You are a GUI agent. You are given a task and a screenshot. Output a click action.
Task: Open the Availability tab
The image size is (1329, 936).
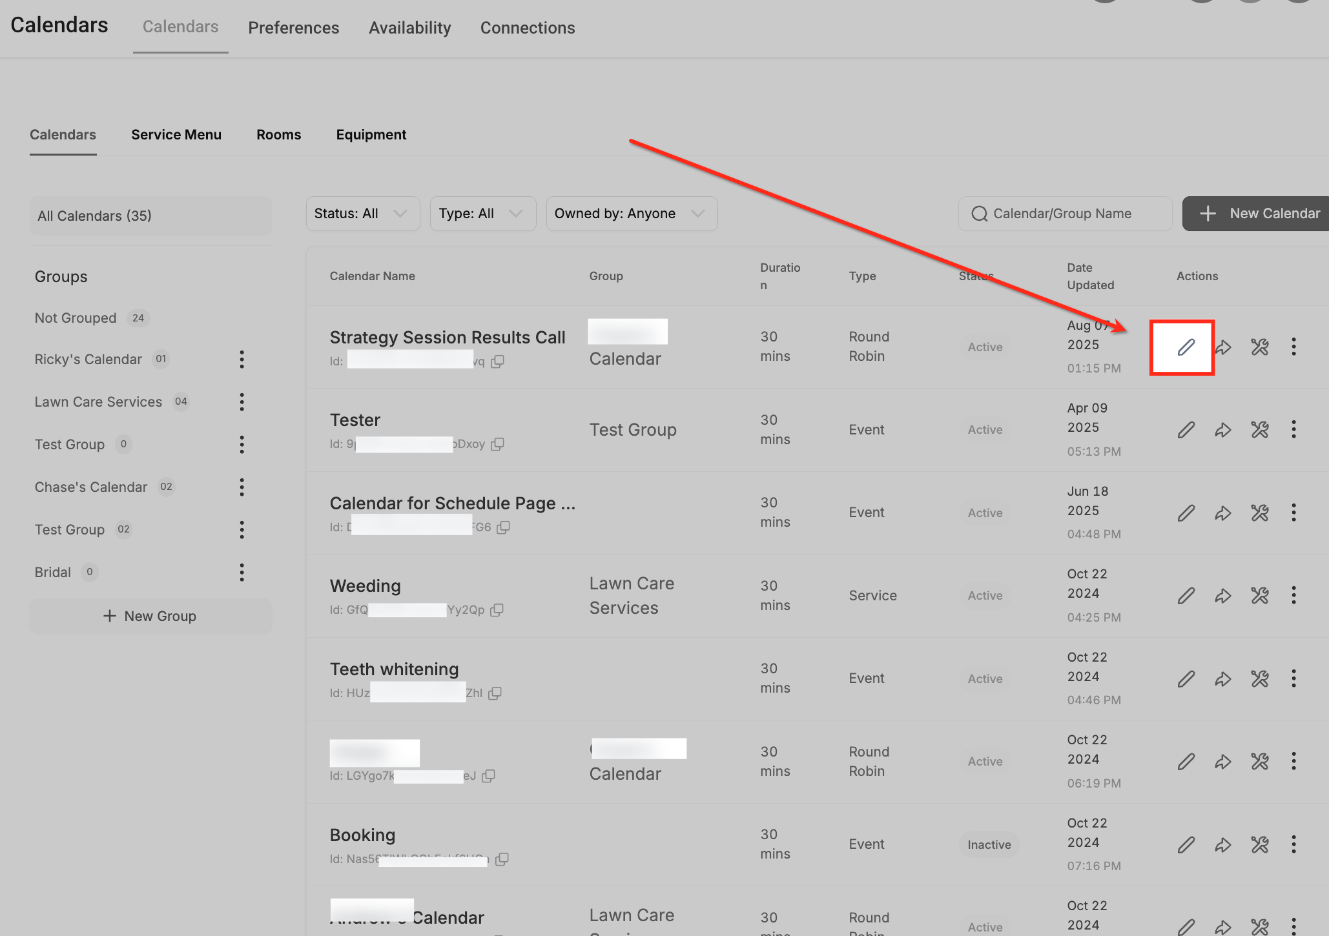(409, 28)
